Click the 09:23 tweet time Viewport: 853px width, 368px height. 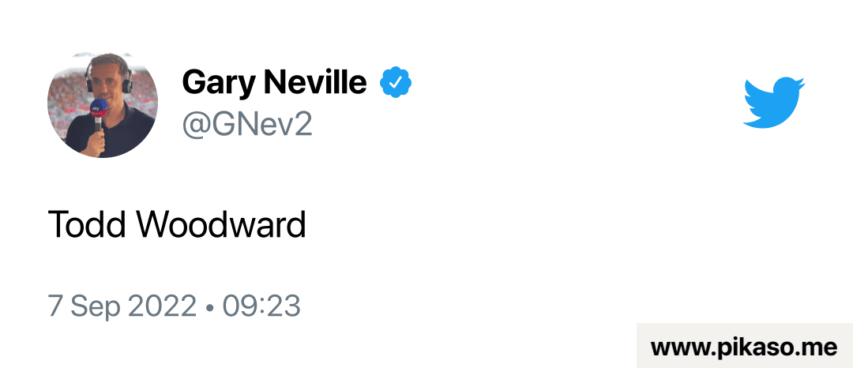point(261,306)
